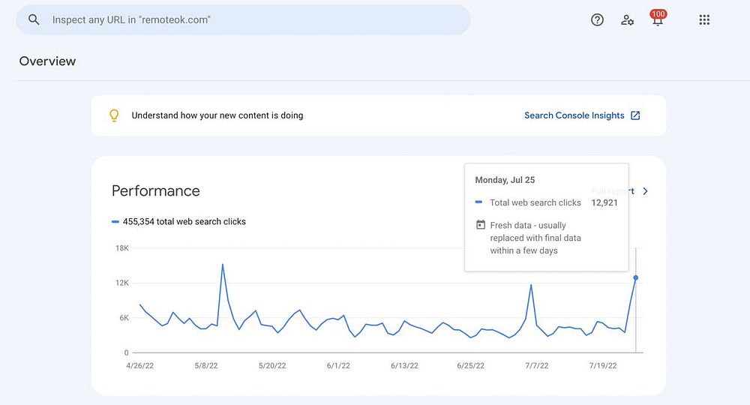Click 'Understand how your new content is doing'

tap(217, 115)
